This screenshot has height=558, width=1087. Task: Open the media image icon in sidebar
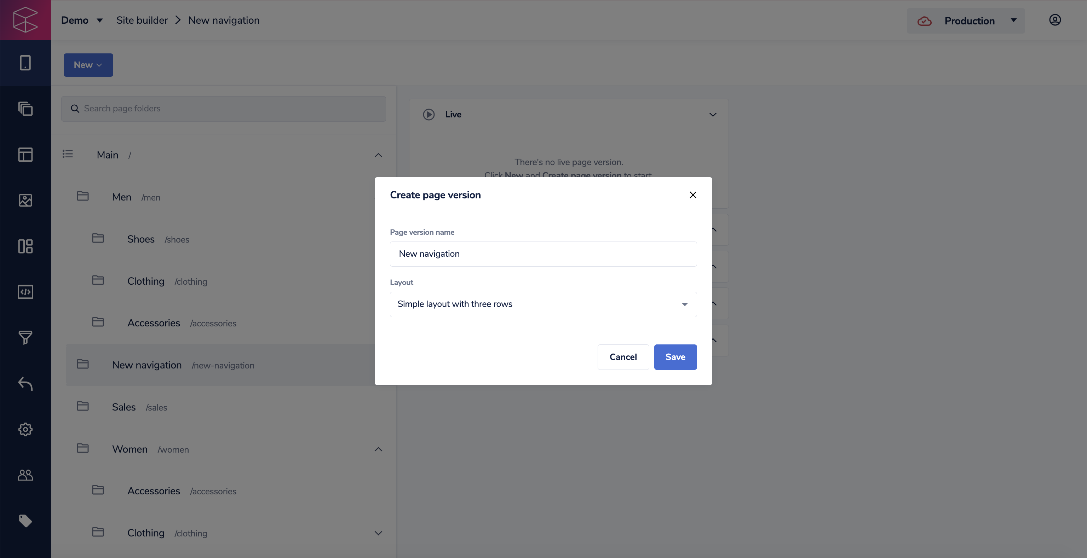click(25, 200)
